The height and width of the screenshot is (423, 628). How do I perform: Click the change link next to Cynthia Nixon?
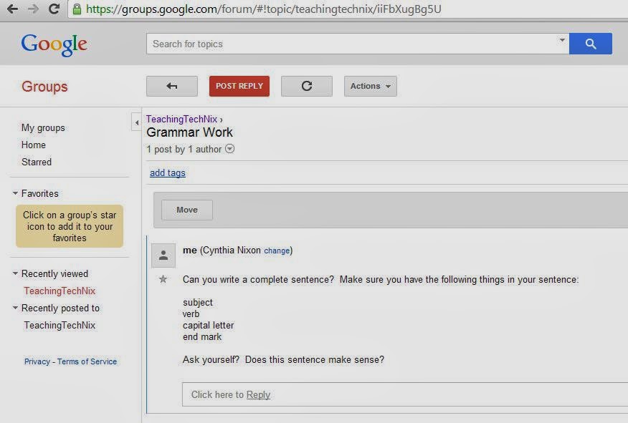tap(277, 251)
